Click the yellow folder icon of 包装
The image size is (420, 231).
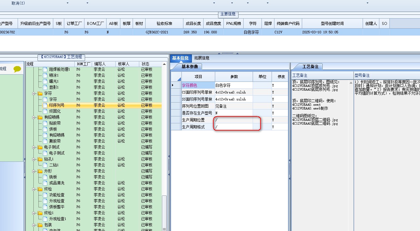pyautogui.click(x=40, y=225)
